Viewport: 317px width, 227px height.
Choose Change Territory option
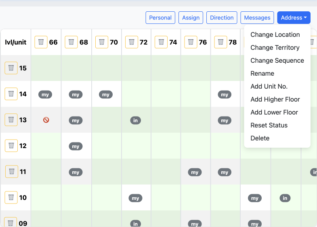click(x=275, y=48)
